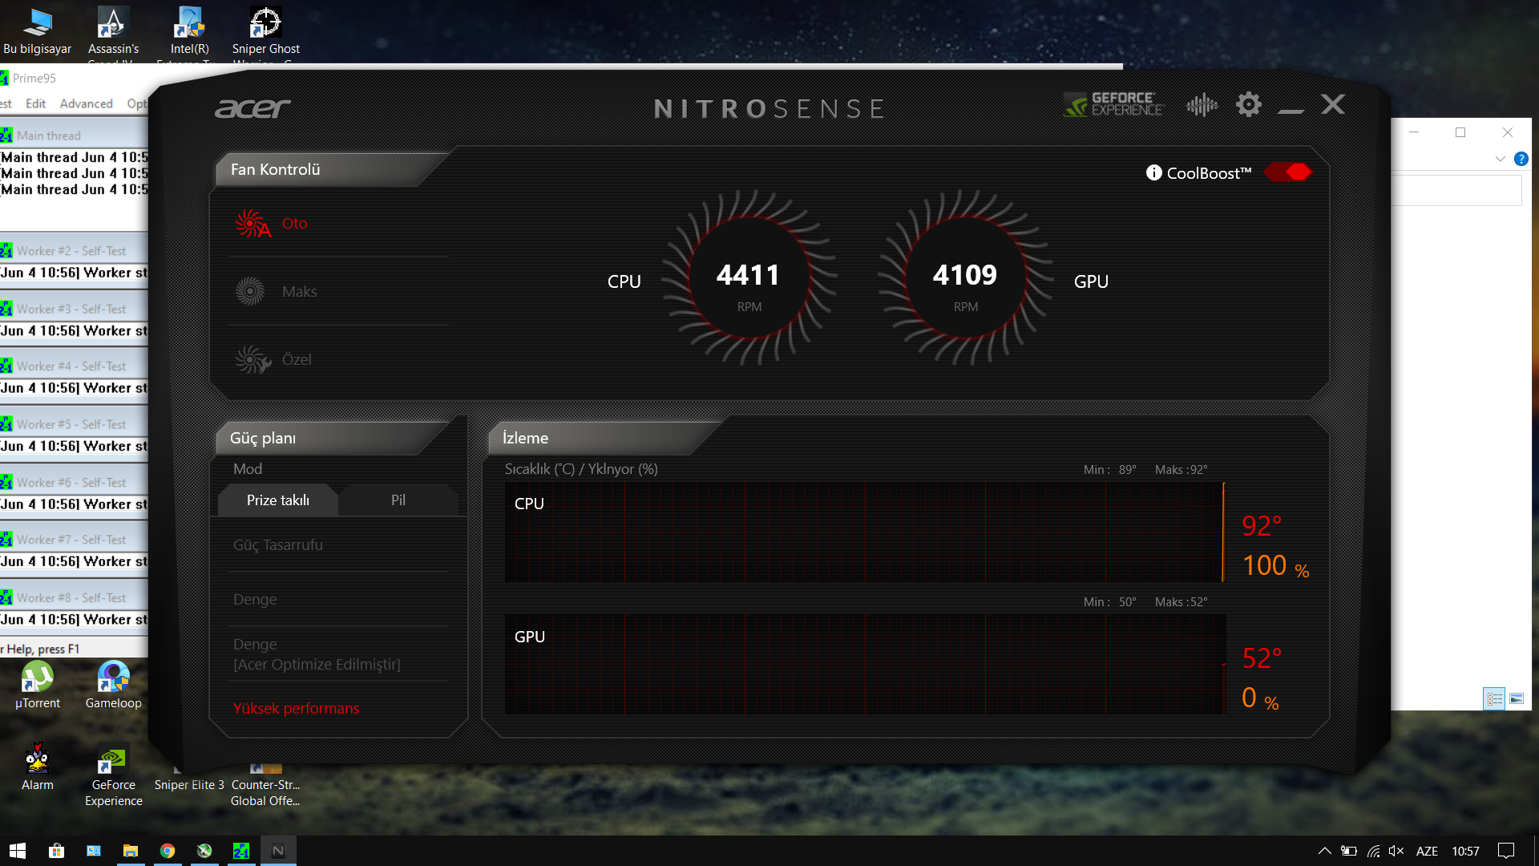Show hidden system tray icons
The image size is (1539, 866).
(x=1324, y=851)
